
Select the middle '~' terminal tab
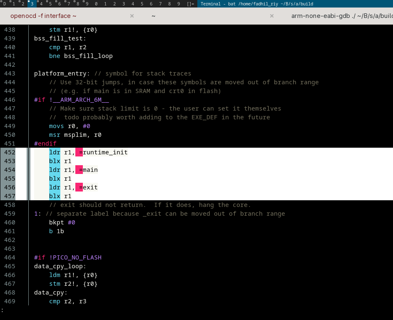[154, 16]
